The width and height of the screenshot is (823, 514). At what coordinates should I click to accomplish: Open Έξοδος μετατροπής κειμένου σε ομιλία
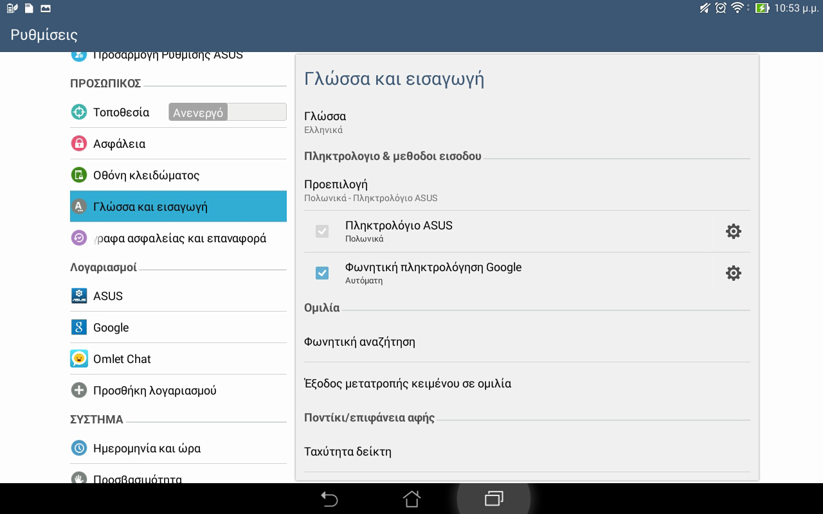point(527,383)
